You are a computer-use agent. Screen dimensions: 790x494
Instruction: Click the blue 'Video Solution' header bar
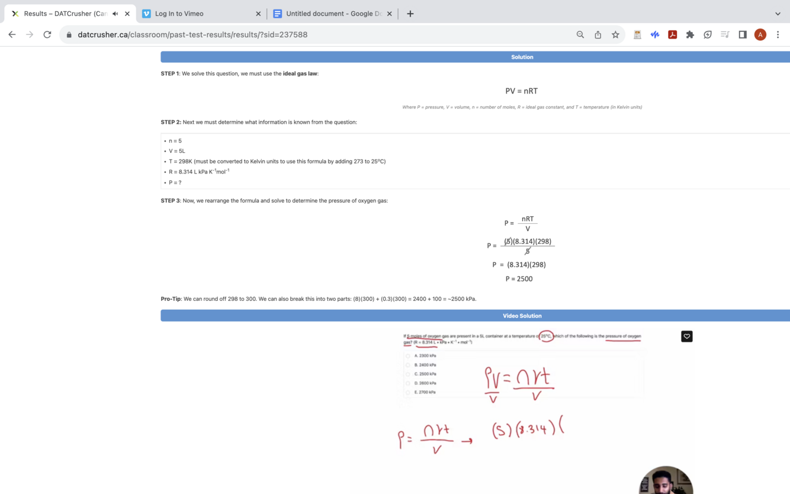tap(475, 316)
